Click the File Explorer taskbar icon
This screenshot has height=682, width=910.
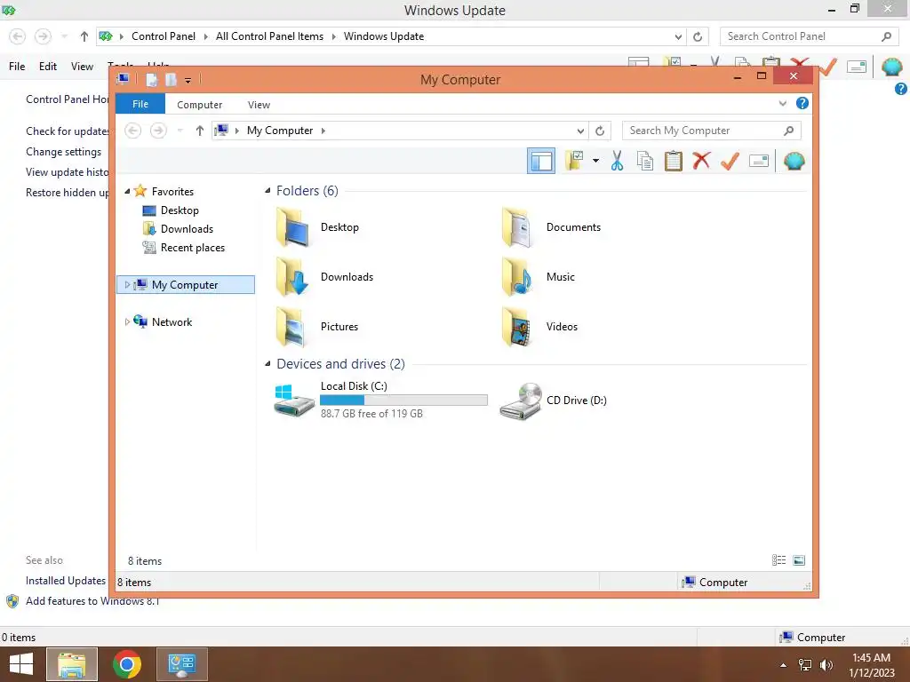(x=72, y=664)
